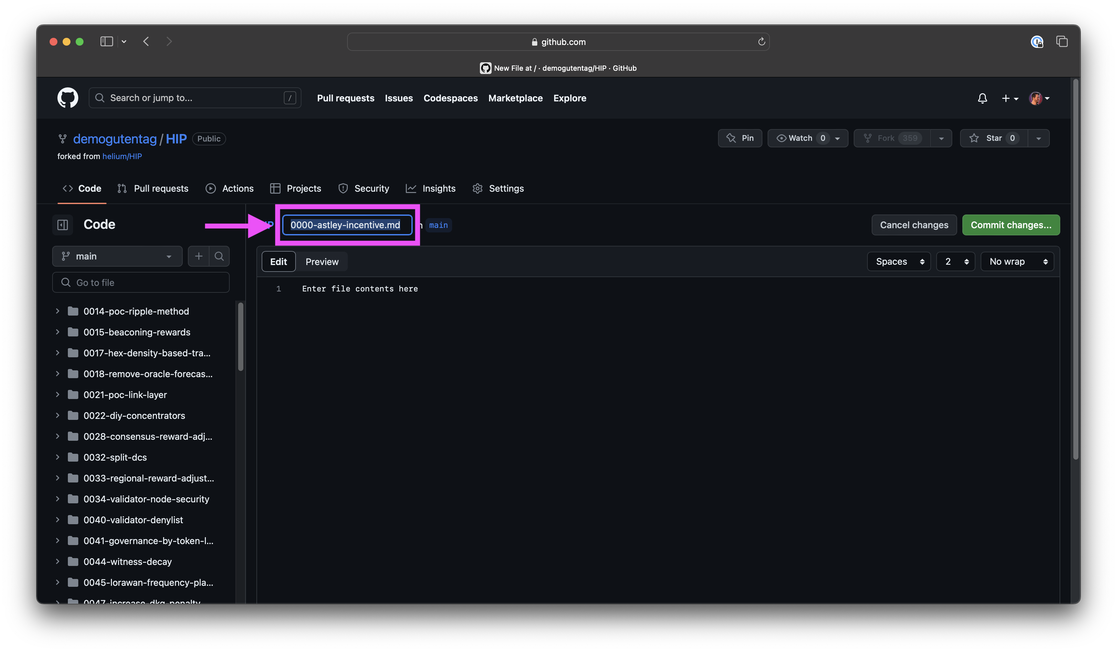Switch editor to Preview mode
Image resolution: width=1117 pixels, height=652 pixels.
[322, 262]
